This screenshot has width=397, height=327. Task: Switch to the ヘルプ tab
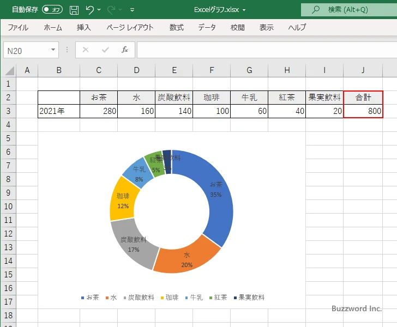tap(297, 27)
